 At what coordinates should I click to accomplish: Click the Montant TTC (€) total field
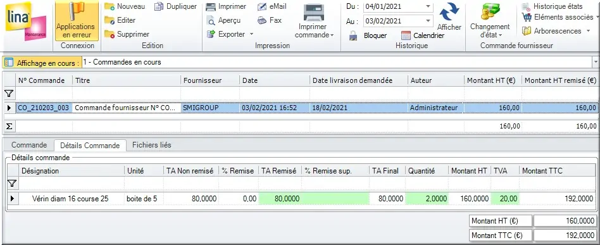(x=565, y=235)
